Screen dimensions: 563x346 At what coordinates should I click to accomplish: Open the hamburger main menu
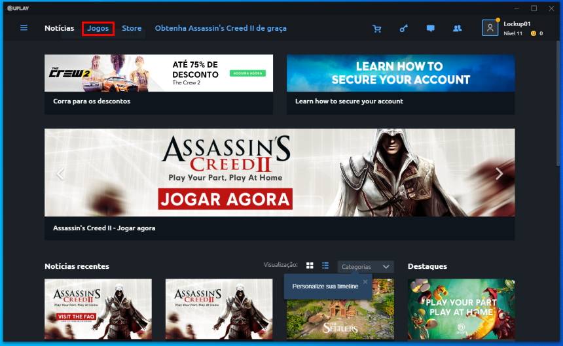(x=24, y=28)
